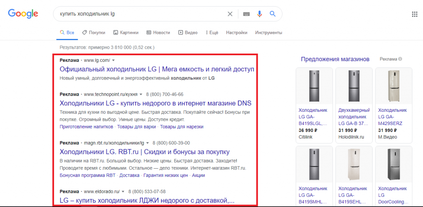Open the Google apps grid icon
The width and height of the screenshot is (423, 207).
[x=415, y=14]
